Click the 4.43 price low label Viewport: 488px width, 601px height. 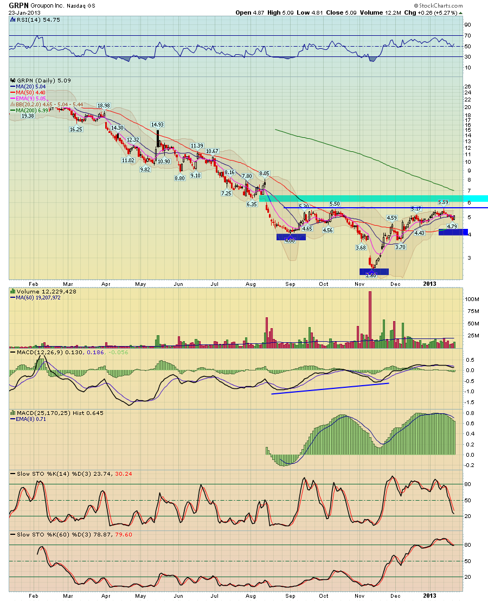point(420,233)
